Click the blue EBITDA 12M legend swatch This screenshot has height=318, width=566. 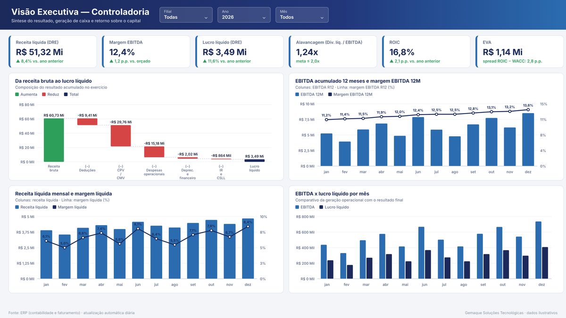click(298, 95)
